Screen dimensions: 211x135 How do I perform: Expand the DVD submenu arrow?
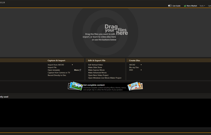[141, 70]
